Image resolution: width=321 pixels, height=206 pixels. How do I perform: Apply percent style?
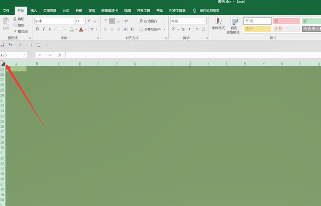[183, 29]
